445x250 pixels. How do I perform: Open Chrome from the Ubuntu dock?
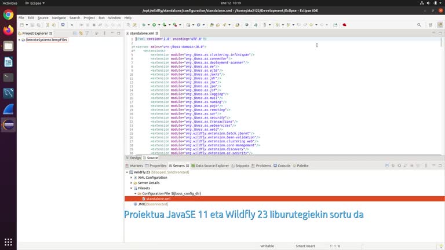tap(8, 14)
